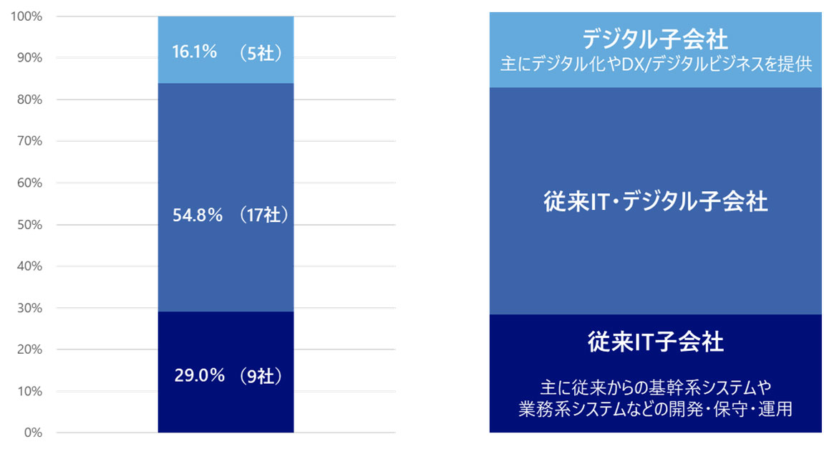
Task: Click the 10% y-axis label
Action: pyautogui.click(x=31, y=392)
